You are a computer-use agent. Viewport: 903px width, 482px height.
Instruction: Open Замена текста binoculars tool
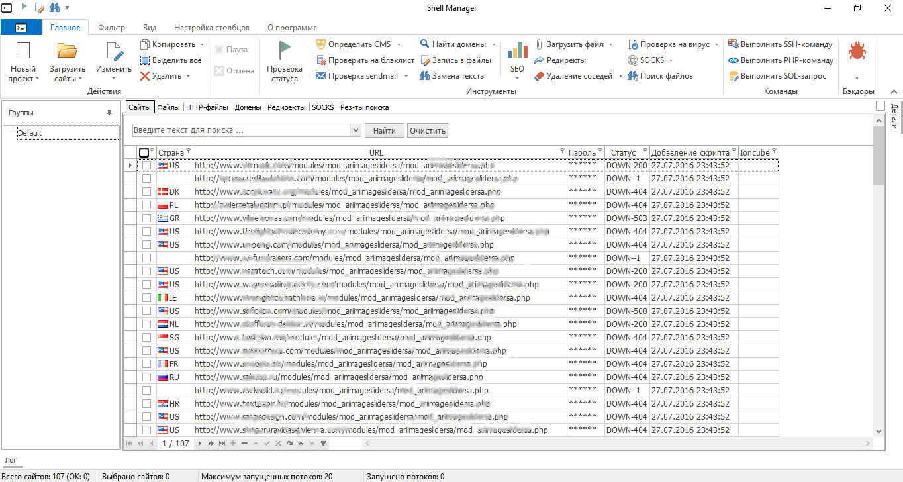pyautogui.click(x=451, y=76)
